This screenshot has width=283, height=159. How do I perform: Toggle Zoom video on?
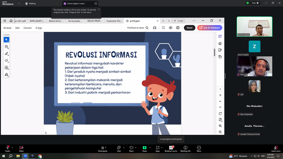(x=21, y=149)
